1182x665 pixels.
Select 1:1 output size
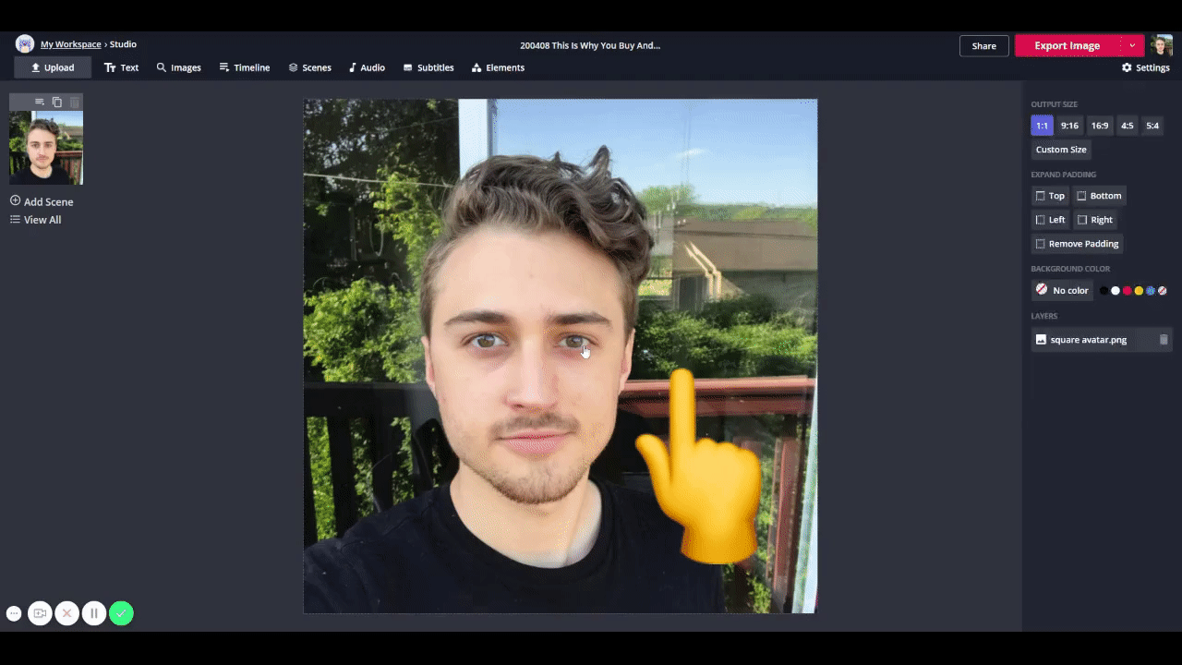tap(1042, 126)
